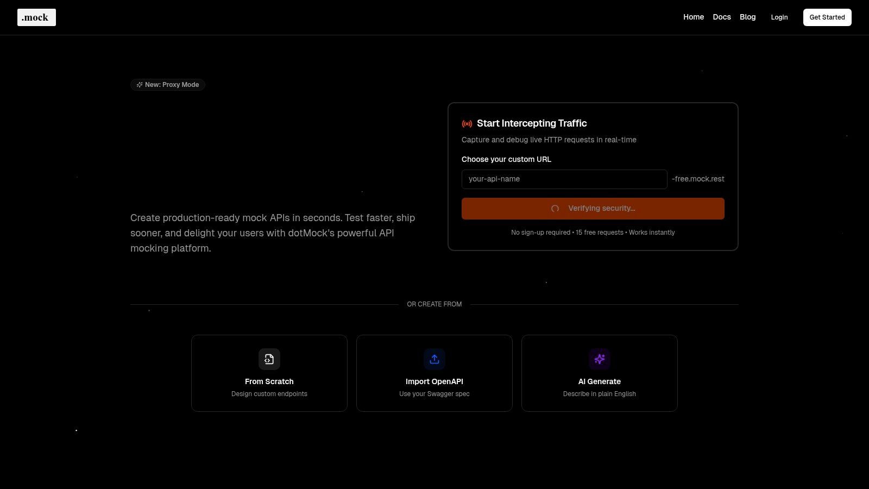Click the -free.mock.rest domain suffix
Viewport: 869px width, 489px height.
(698, 179)
